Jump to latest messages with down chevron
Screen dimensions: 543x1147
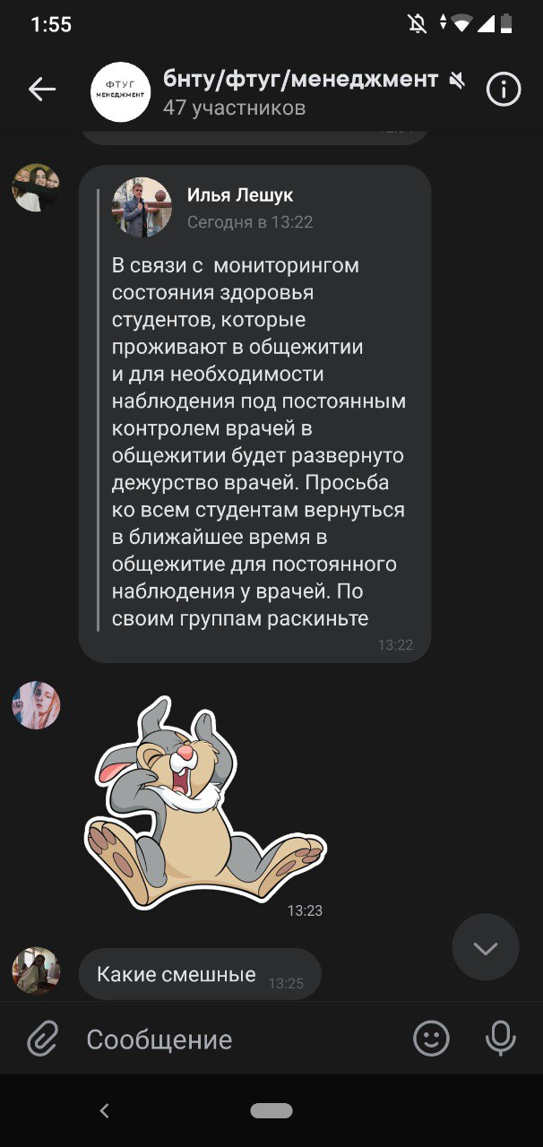[486, 947]
